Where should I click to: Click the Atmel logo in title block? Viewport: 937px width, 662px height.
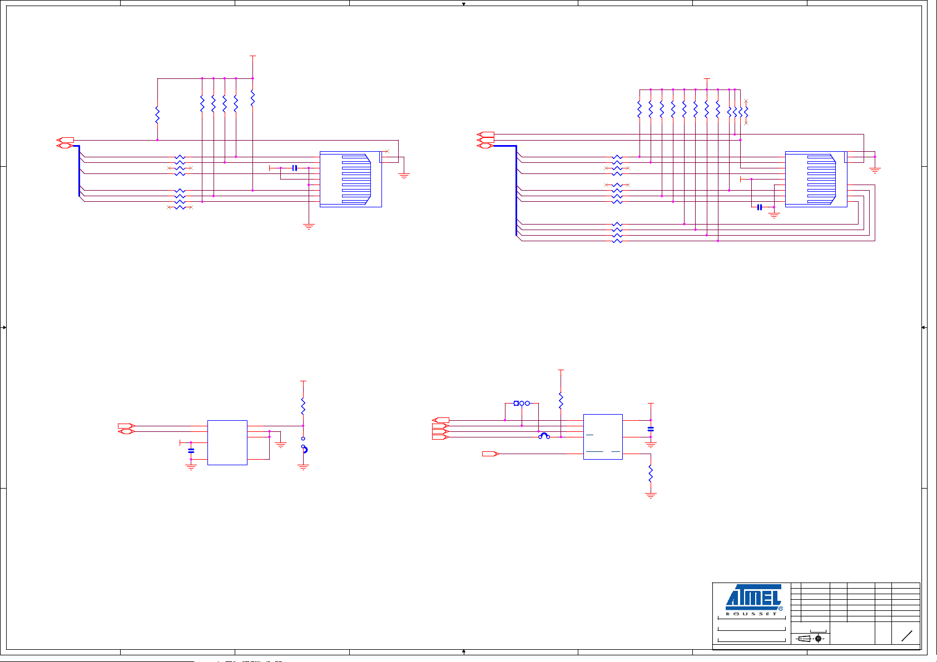tap(754, 598)
